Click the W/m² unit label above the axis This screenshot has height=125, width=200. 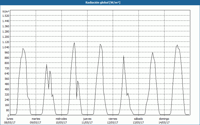pyautogui.click(x=6, y=11)
